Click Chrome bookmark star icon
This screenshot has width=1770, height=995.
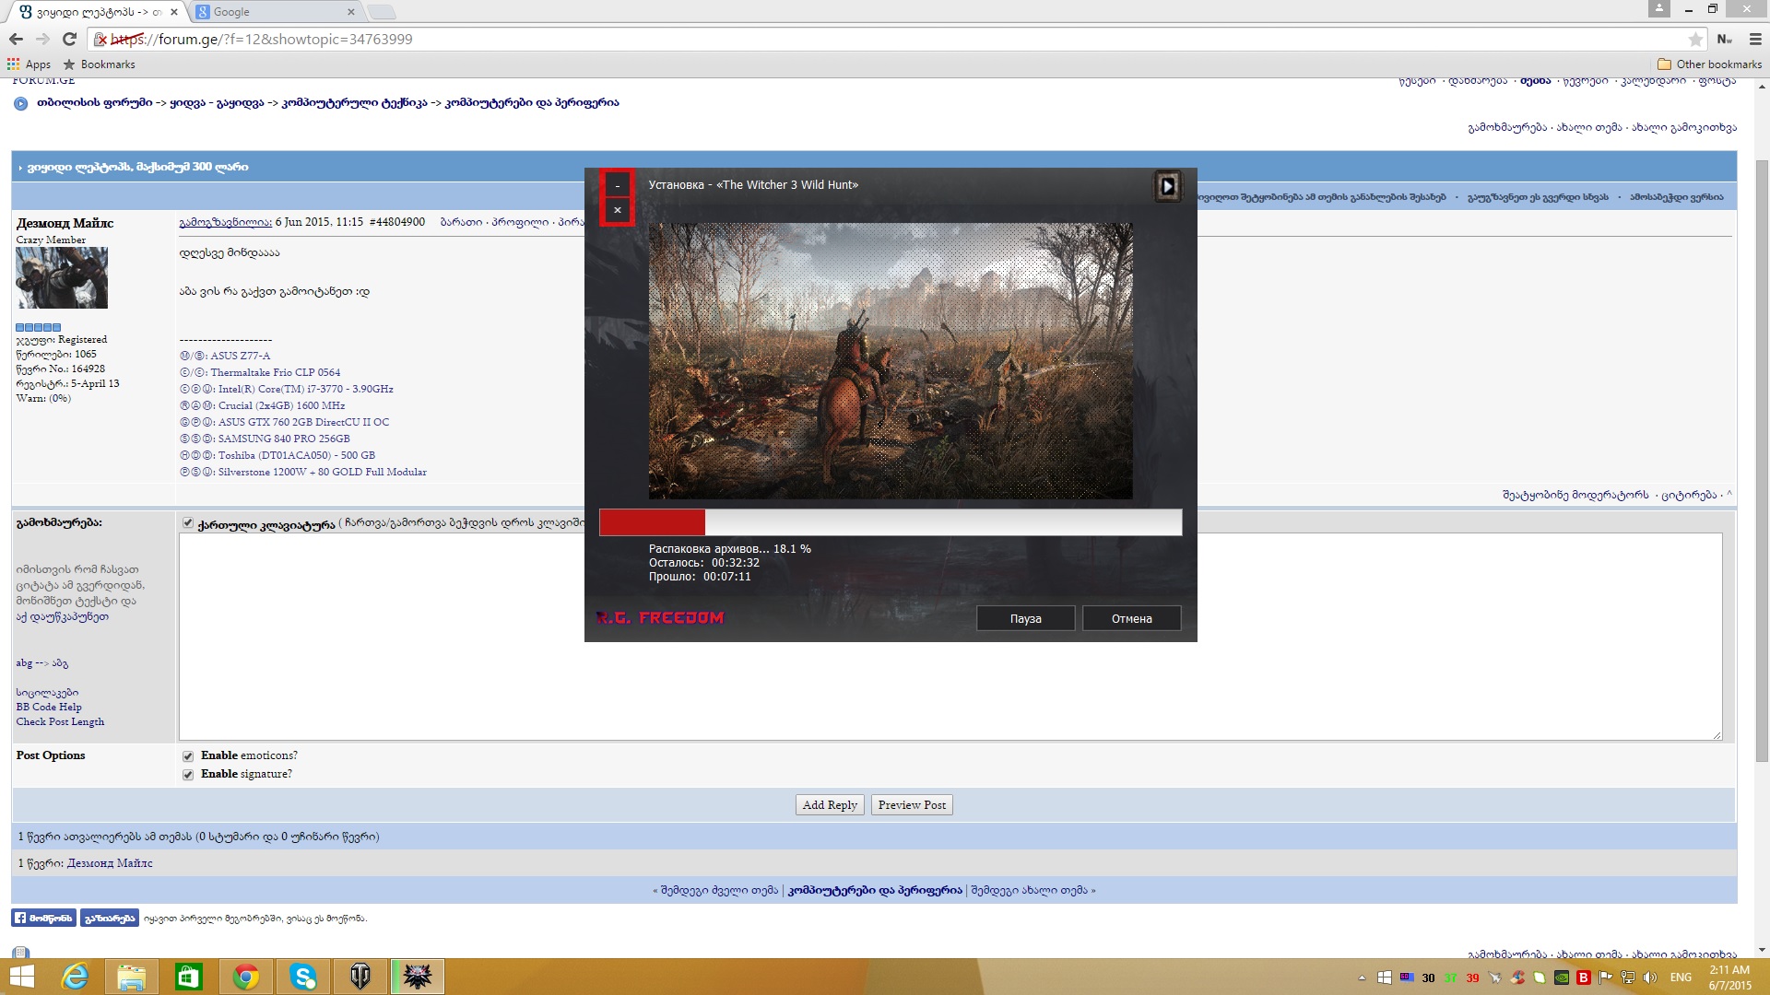pyautogui.click(x=1694, y=39)
